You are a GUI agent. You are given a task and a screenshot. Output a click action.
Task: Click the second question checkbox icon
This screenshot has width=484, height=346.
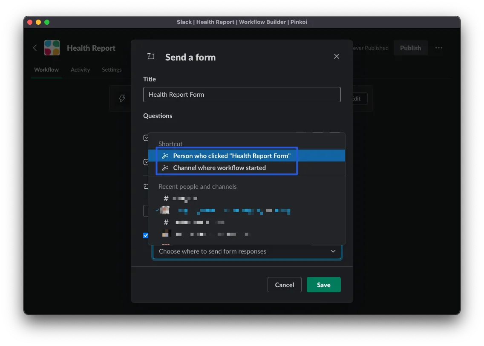tap(146, 162)
